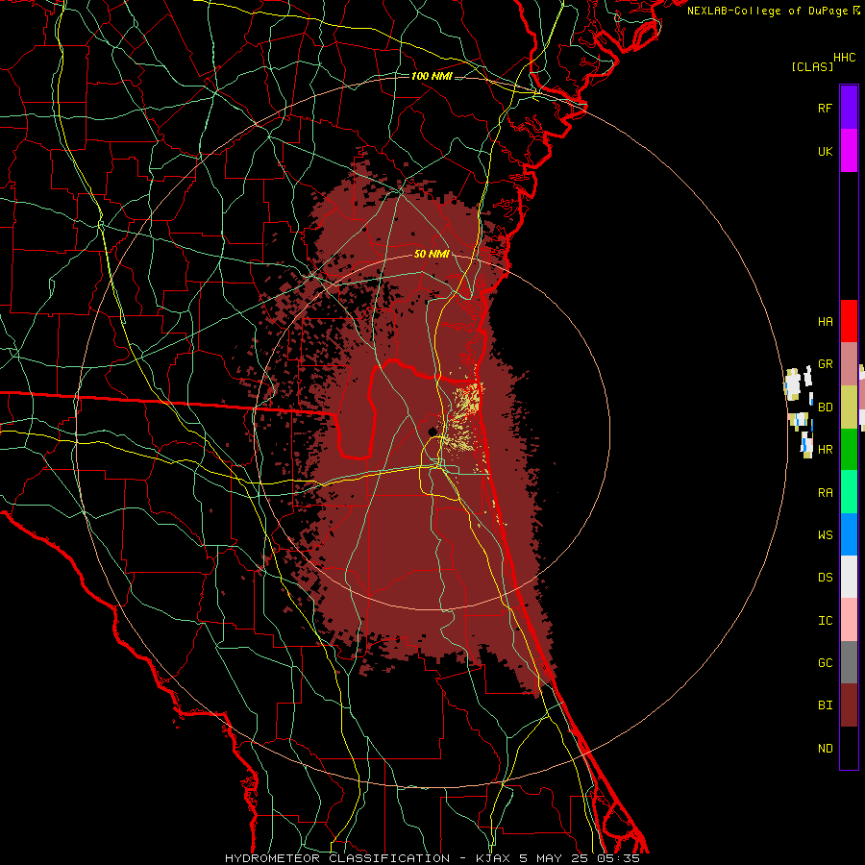Click the HA legend label

[825, 322]
